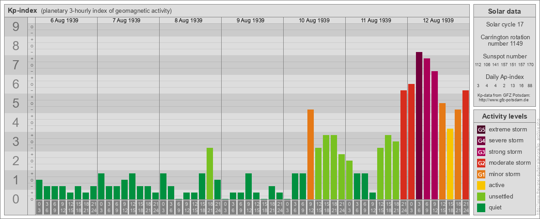This screenshot has width=540, height=219.
Task: Click the G3 strong storm legend icon
Action: [481, 152]
